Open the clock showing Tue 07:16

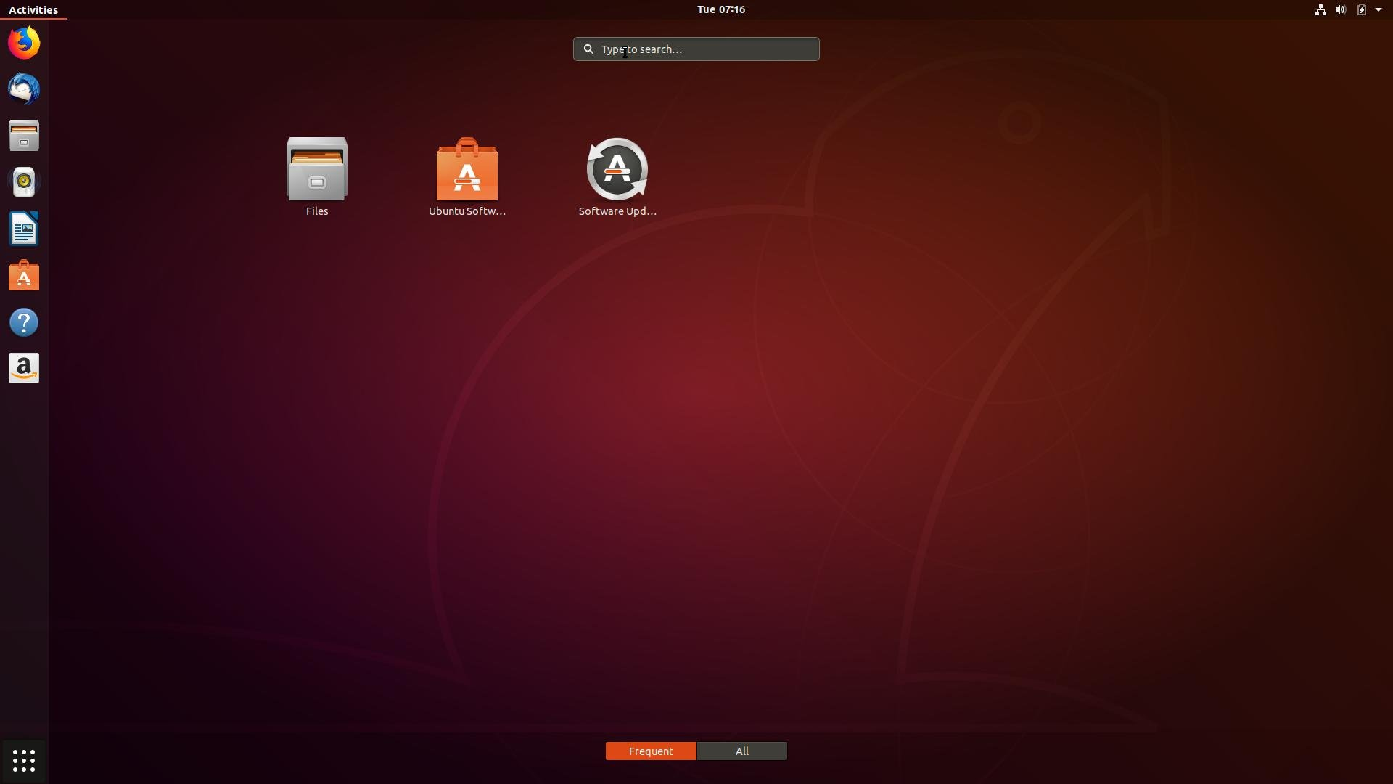[x=721, y=9]
